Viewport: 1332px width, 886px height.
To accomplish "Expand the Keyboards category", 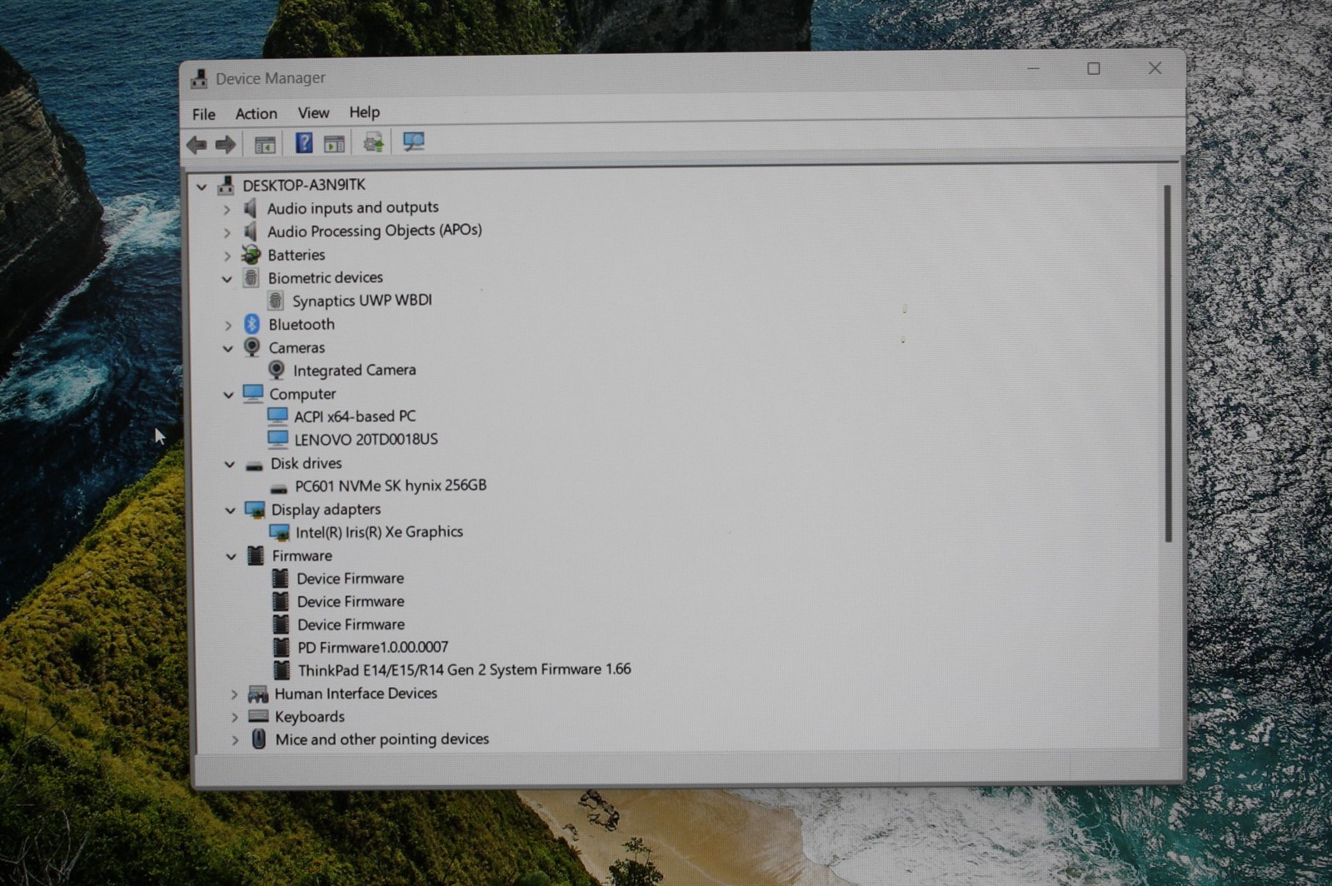I will point(234,718).
